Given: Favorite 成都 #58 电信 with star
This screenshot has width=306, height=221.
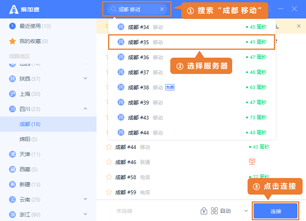Looking at the screenshot, I should click(x=109, y=177).
